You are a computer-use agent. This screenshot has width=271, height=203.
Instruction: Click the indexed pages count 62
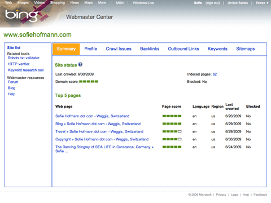click(x=215, y=74)
